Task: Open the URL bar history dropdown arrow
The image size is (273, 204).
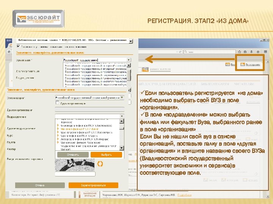Action: pos(177,52)
